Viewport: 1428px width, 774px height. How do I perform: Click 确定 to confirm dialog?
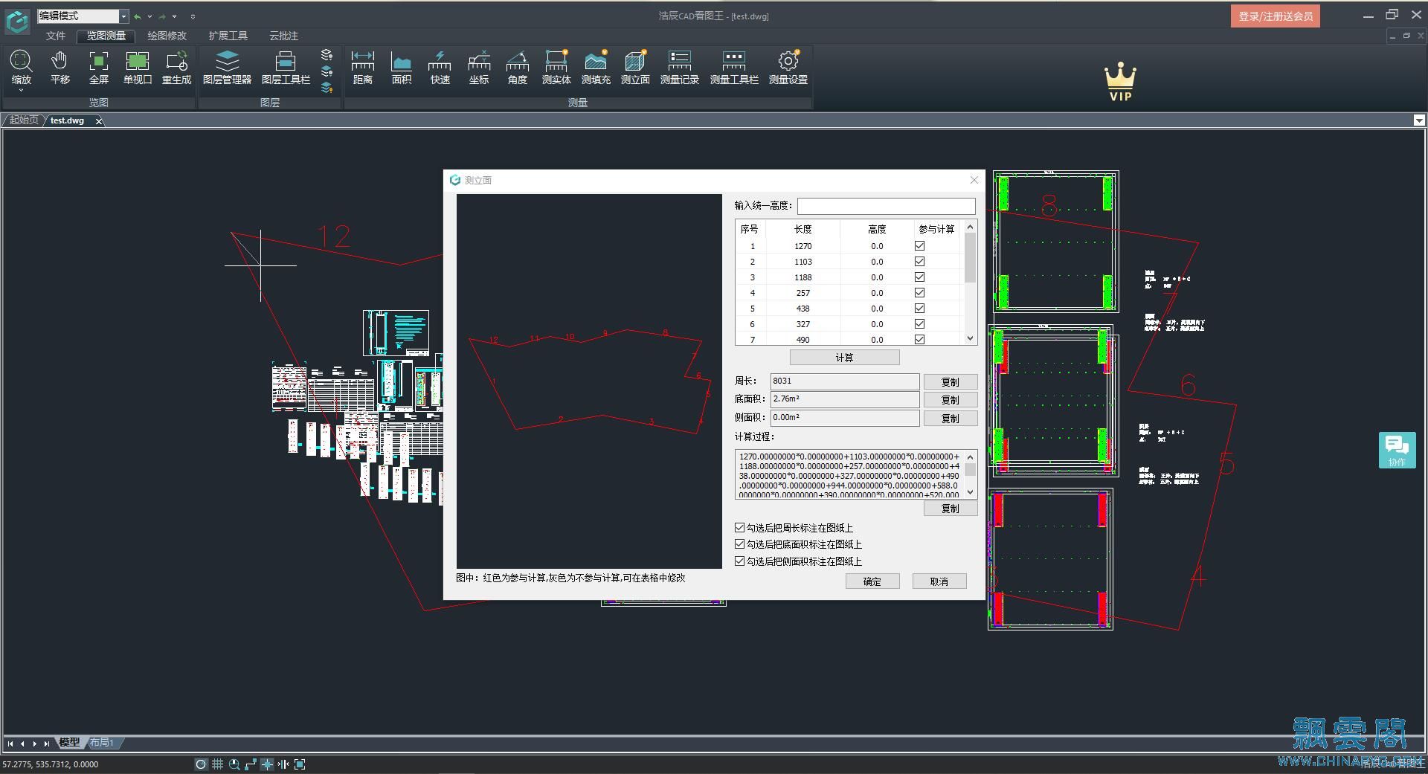[x=872, y=581]
